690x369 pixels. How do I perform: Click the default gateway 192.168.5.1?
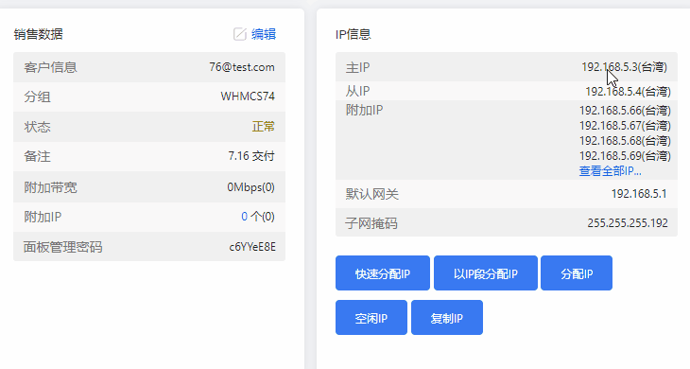coord(639,194)
